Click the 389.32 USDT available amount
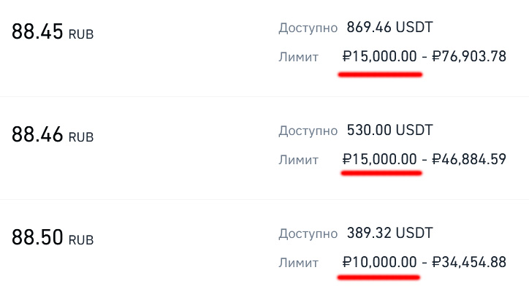The image size is (529, 289). [389, 233]
